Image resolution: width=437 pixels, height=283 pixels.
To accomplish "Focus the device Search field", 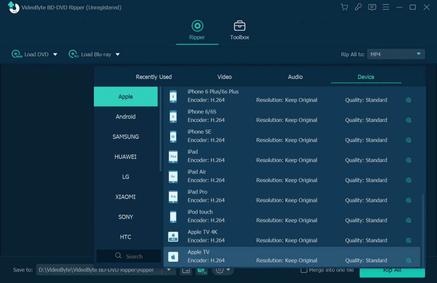I will 129,256.
